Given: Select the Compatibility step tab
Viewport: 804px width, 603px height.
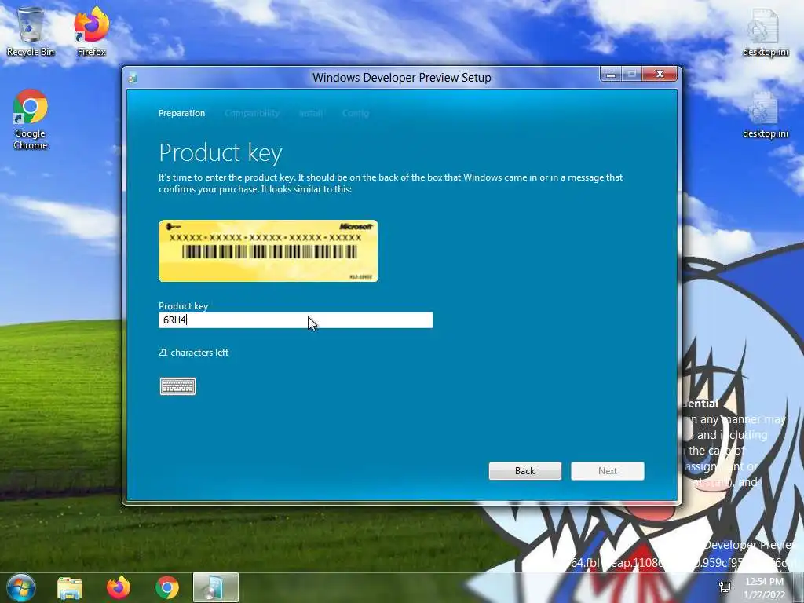Looking at the screenshot, I should pyautogui.click(x=252, y=113).
